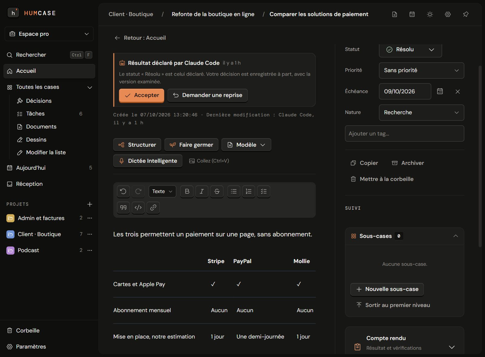Click Mettre à la corbeille
Image resolution: width=485 pixels, height=357 pixels.
coord(382,179)
